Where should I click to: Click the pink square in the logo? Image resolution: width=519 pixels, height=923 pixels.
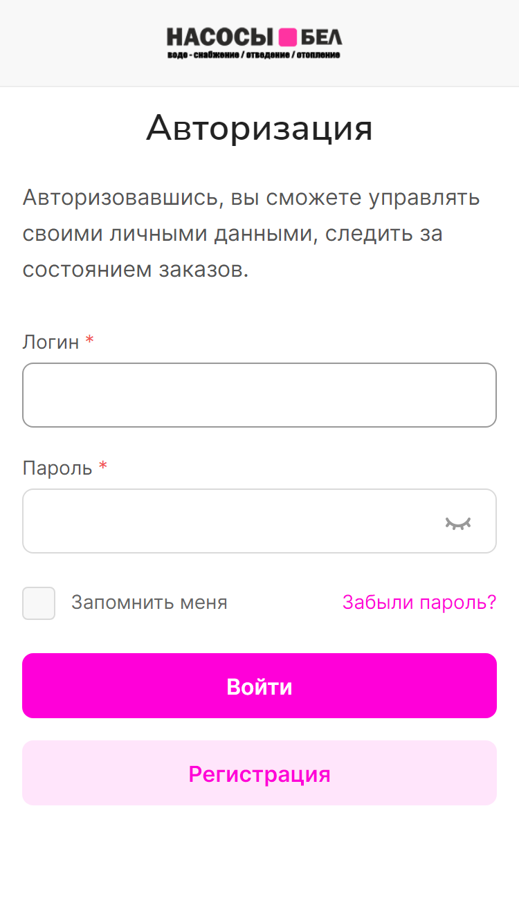288,37
